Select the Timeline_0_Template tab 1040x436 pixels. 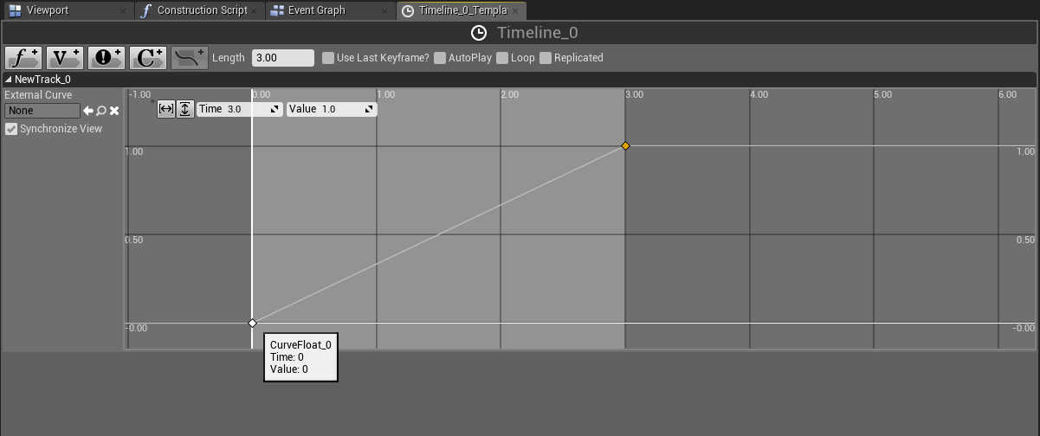[x=462, y=10]
